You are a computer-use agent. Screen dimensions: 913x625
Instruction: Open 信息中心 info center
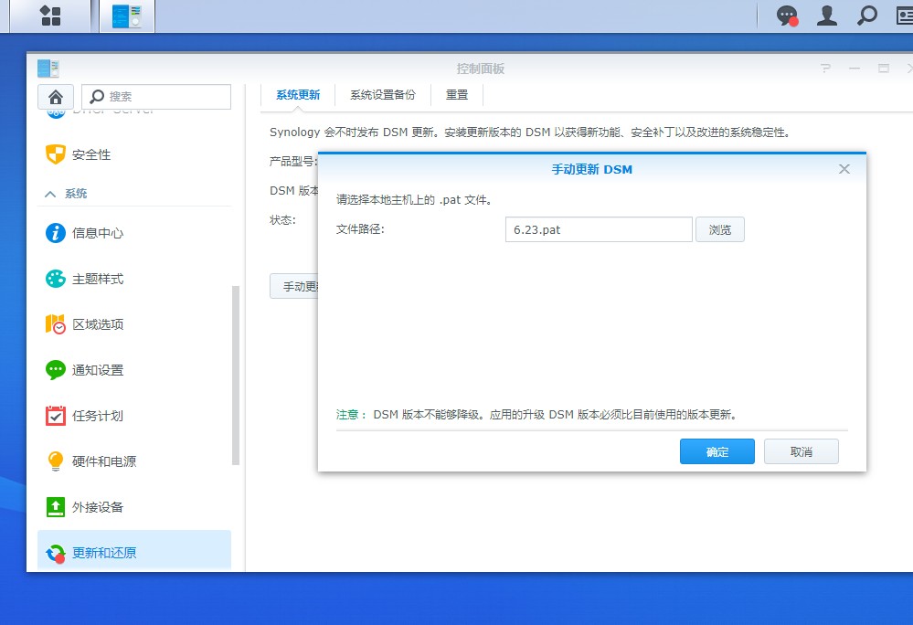click(x=97, y=233)
